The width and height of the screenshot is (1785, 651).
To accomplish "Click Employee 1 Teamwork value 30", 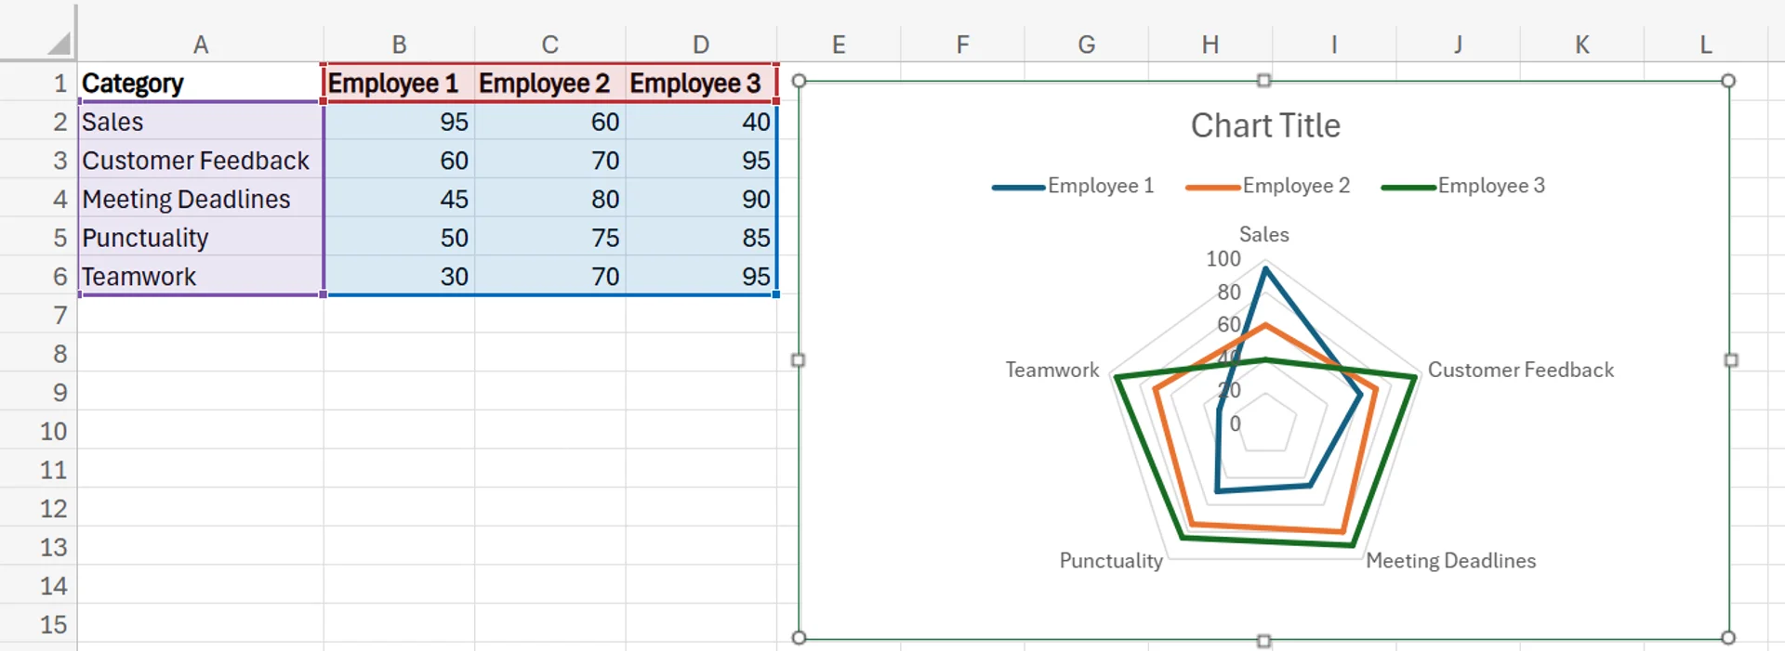I will [399, 276].
